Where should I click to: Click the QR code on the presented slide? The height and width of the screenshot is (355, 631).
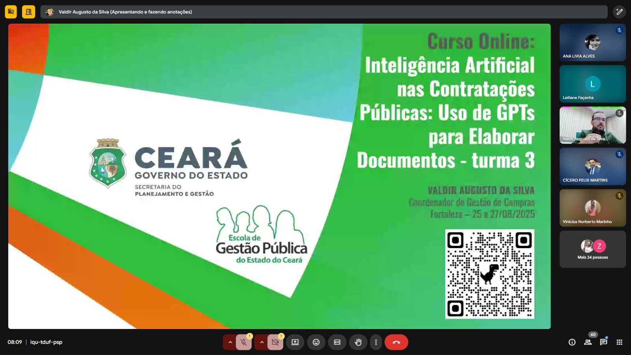pyautogui.click(x=489, y=274)
